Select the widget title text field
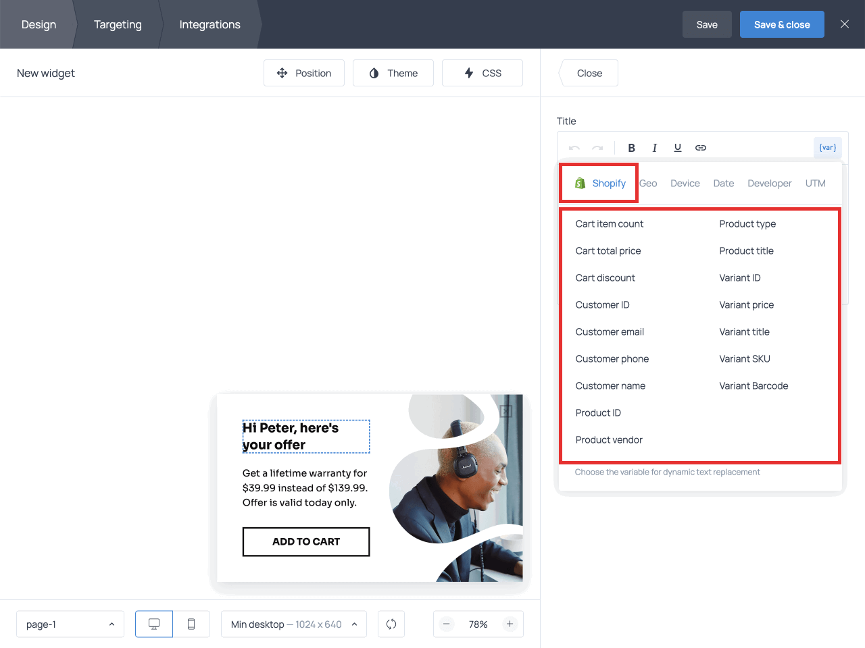This screenshot has width=865, height=648. [305, 437]
